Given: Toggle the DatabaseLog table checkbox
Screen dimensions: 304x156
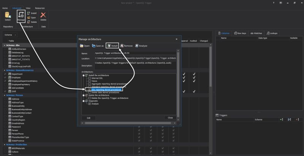Looking at the screenshot, I should coord(5,53).
